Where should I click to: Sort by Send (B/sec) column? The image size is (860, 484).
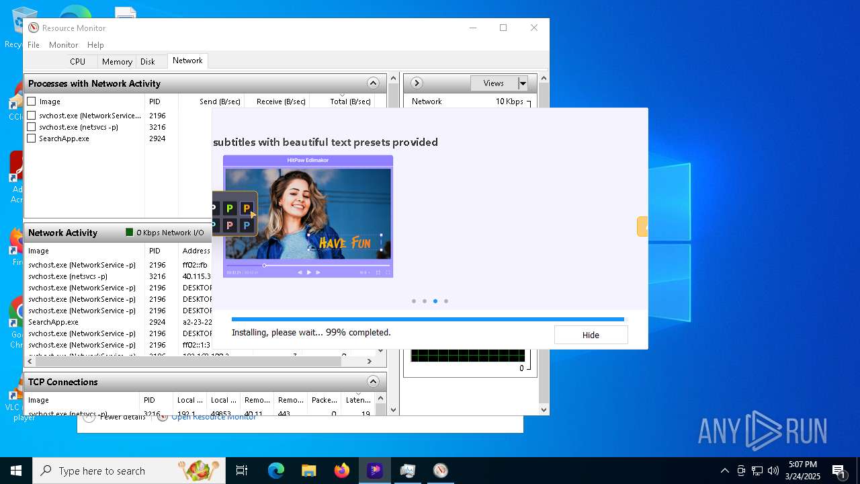tap(211, 102)
